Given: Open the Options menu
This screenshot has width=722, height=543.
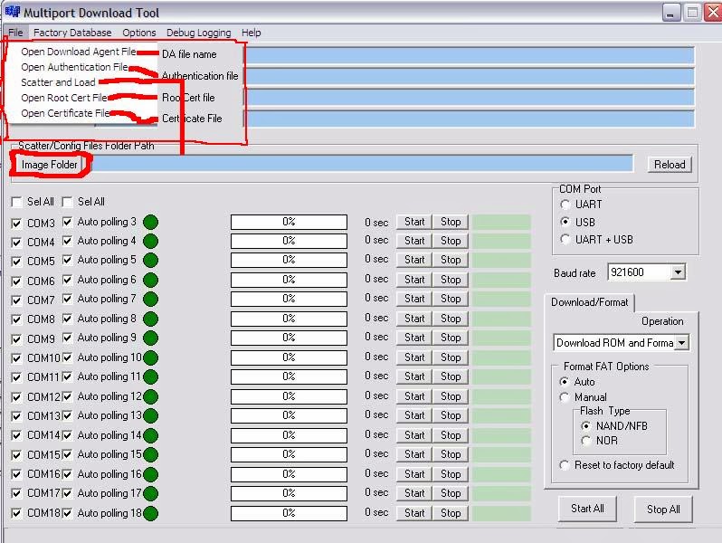Looking at the screenshot, I should coord(139,33).
